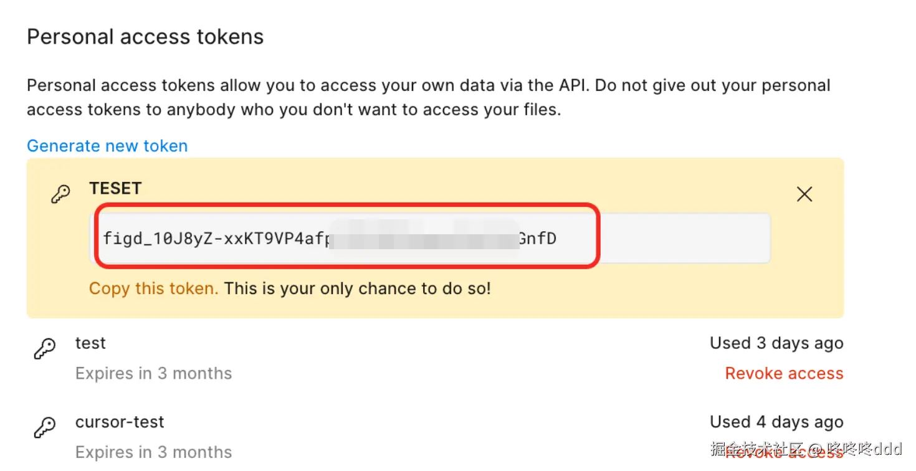
Task: Click the Used 3 days ago label
Action: 776,343
